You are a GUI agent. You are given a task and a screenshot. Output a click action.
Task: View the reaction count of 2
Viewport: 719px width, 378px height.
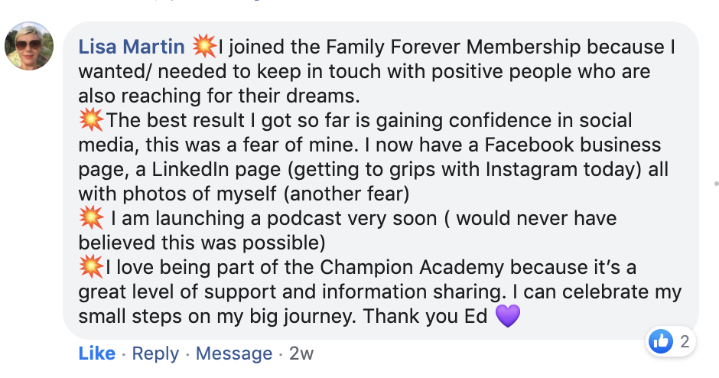tap(685, 342)
